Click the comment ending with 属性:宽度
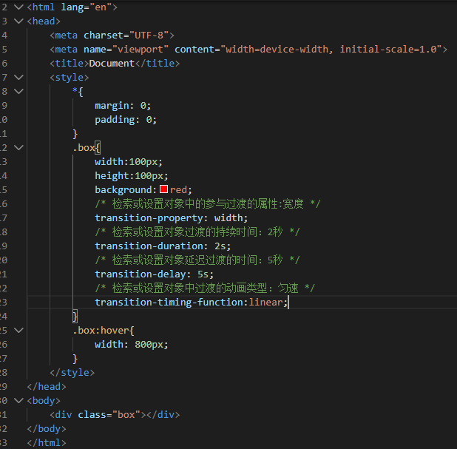Image resolution: width=457 pixels, height=449 pixels. tap(208, 204)
